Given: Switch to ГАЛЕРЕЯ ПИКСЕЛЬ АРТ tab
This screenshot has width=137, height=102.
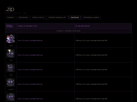Looking at the screenshot, I should pos(57,17).
